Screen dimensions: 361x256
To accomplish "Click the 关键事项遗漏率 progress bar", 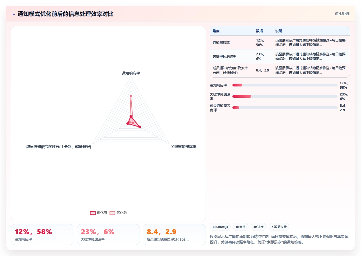I will coord(285,96).
